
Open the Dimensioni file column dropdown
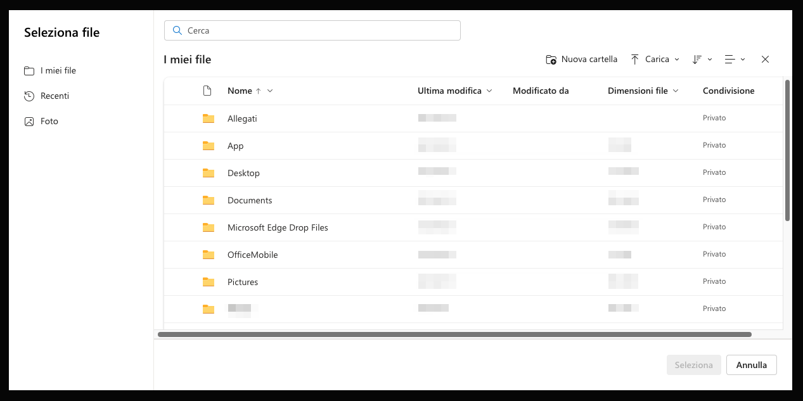[676, 91]
